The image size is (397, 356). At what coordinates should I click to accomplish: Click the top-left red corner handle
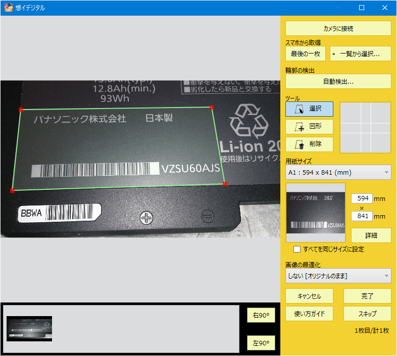(21, 110)
